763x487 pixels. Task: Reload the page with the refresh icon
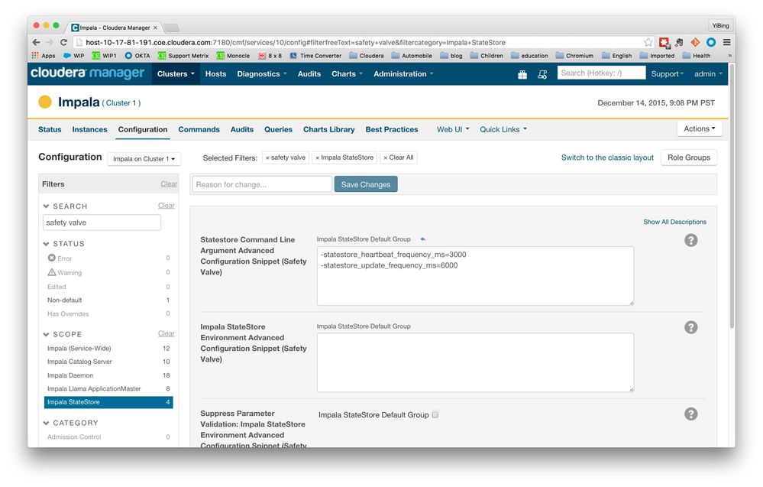[63, 42]
